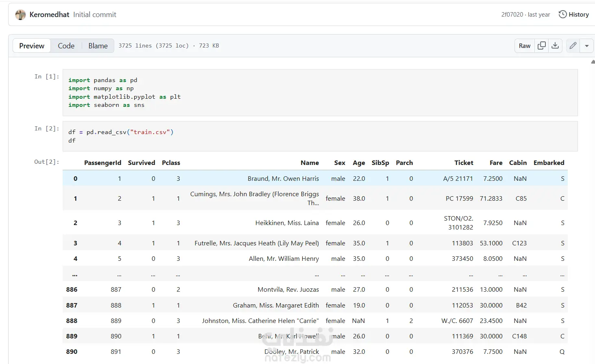
Task: Select Graham, Miss. Margaret Edith name cell
Action: [276, 305]
